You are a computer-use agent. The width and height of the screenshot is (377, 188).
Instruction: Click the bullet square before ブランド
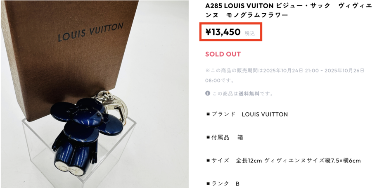point(208,114)
